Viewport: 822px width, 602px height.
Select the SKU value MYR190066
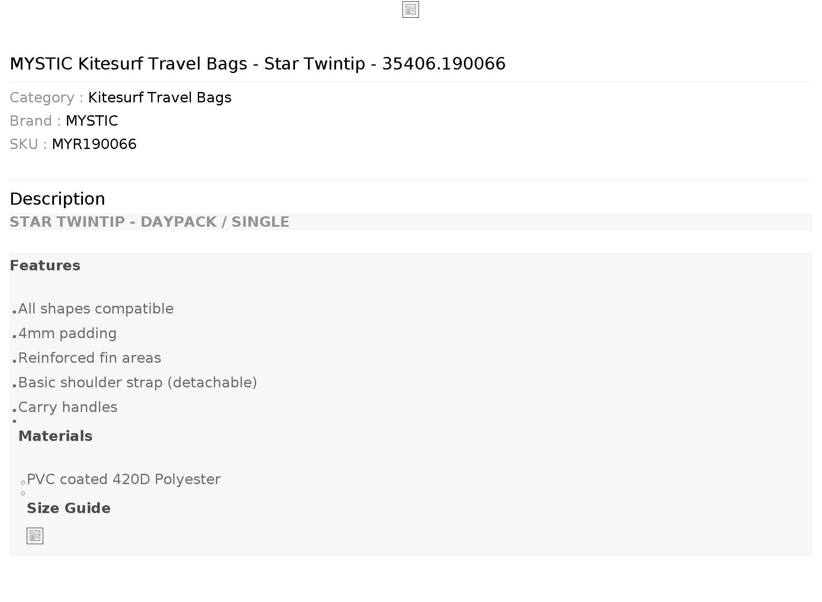94,144
